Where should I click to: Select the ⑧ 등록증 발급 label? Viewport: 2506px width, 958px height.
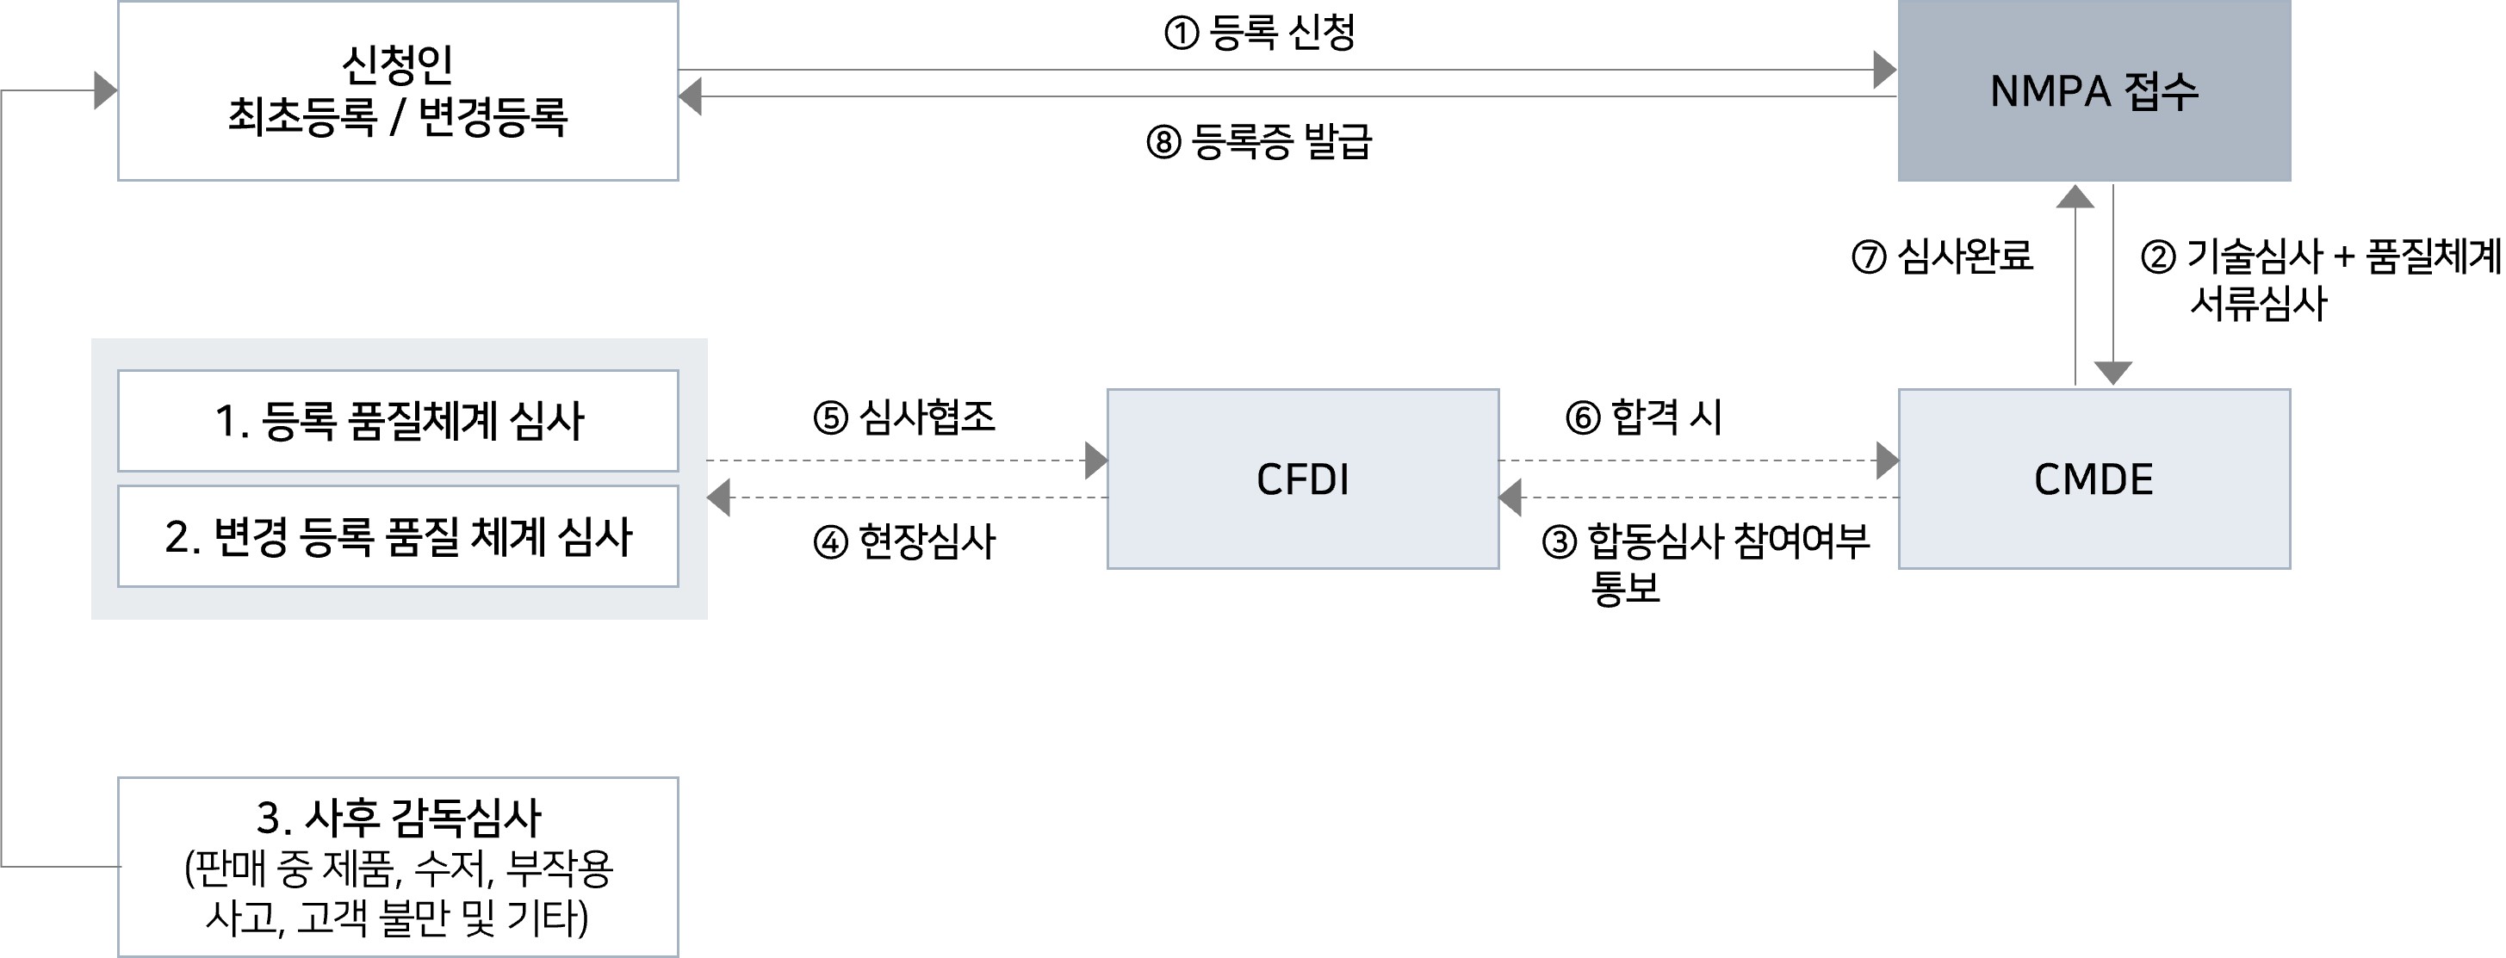[x=1260, y=142]
